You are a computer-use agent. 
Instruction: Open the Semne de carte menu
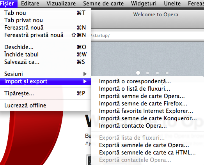point(103,4)
